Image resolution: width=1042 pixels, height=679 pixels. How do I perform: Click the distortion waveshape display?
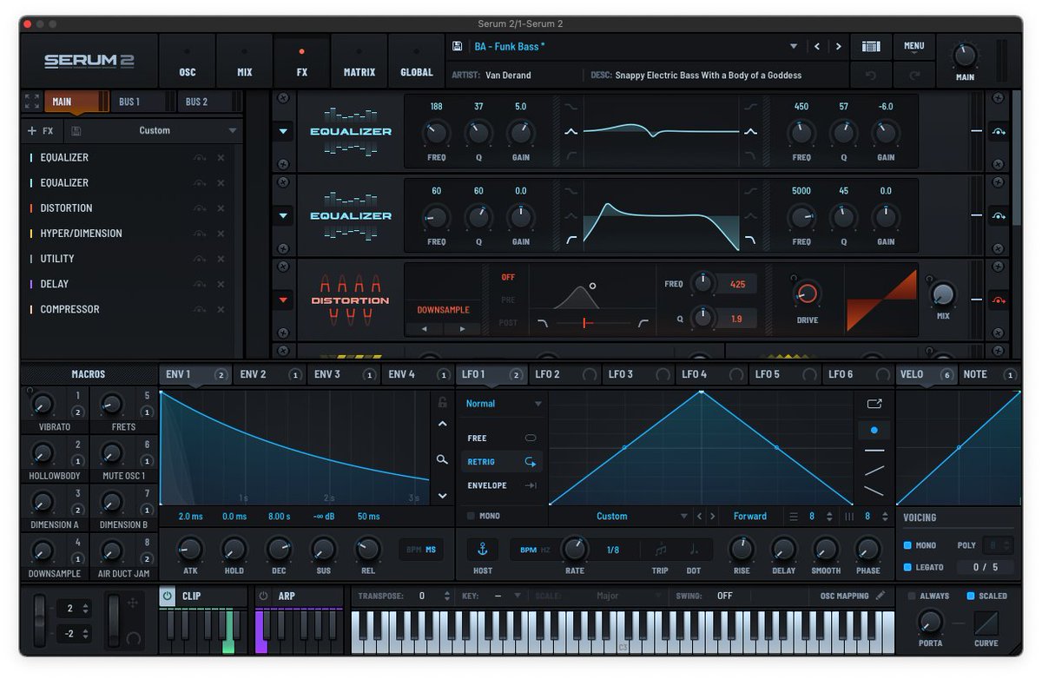coord(881,300)
